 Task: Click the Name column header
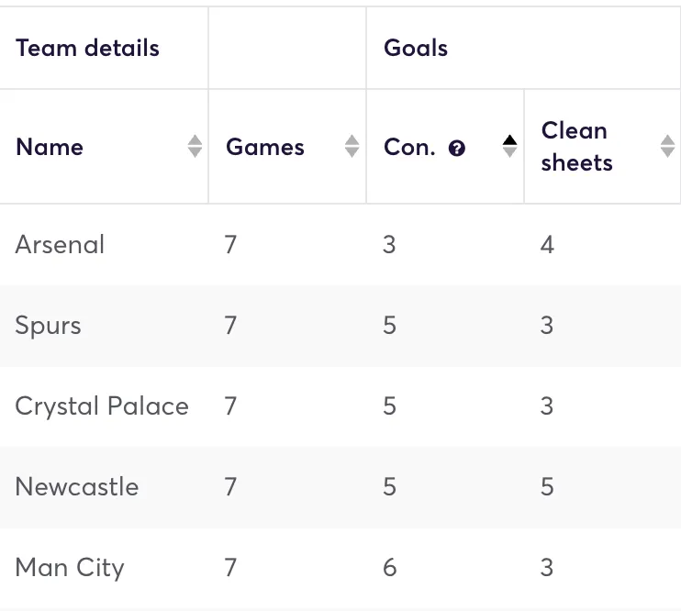pyautogui.click(x=50, y=147)
